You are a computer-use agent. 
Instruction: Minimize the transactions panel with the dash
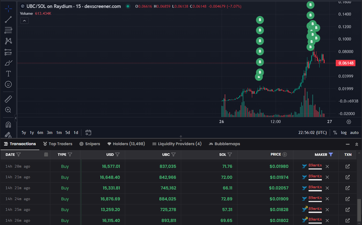pos(348,144)
